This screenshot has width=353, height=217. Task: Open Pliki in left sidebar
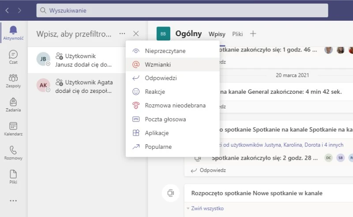click(x=13, y=176)
